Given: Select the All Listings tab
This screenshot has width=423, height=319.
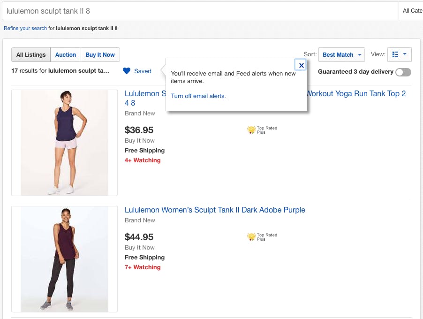Looking at the screenshot, I should [x=31, y=55].
